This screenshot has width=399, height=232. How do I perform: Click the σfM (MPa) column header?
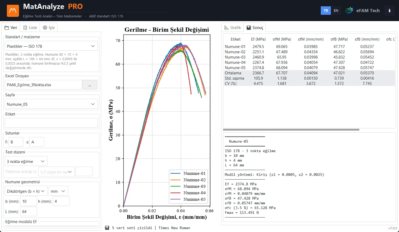(282, 39)
